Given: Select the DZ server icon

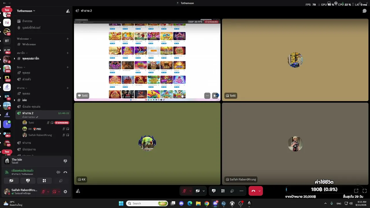Looking at the screenshot, I should [x=7, y=22].
